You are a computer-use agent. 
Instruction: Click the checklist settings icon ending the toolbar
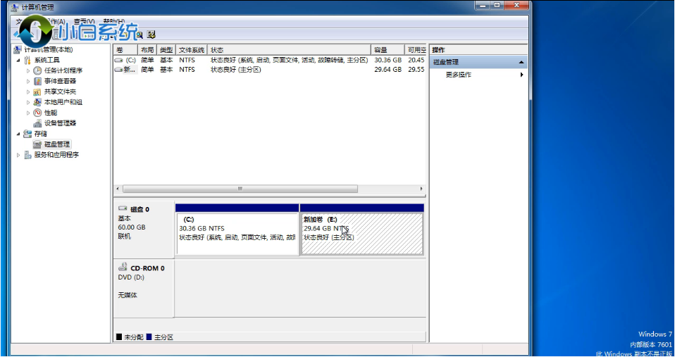(x=151, y=35)
